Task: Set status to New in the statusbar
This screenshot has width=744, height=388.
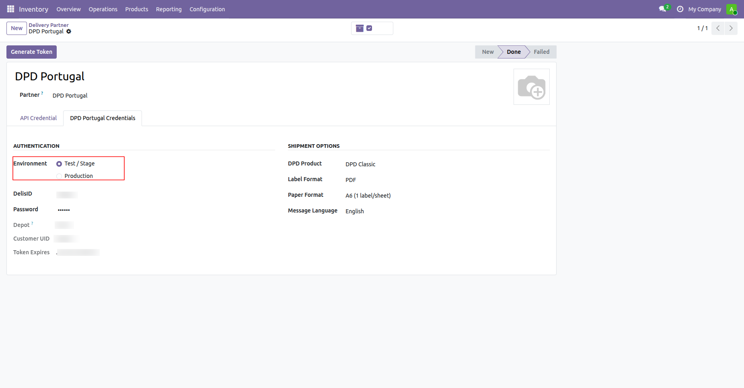Action: [x=487, y=52]
